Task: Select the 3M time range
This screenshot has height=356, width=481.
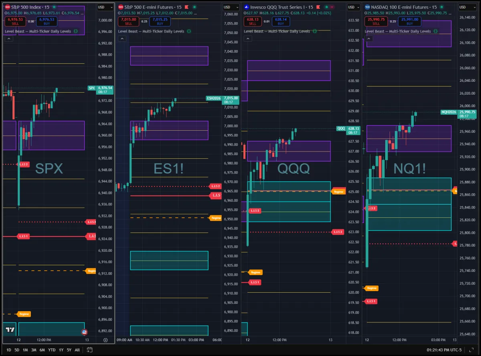Action: pos(34,350)
